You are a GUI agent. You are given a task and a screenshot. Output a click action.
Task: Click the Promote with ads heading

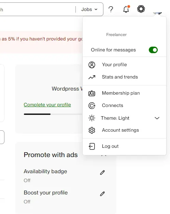pos(51,155)
